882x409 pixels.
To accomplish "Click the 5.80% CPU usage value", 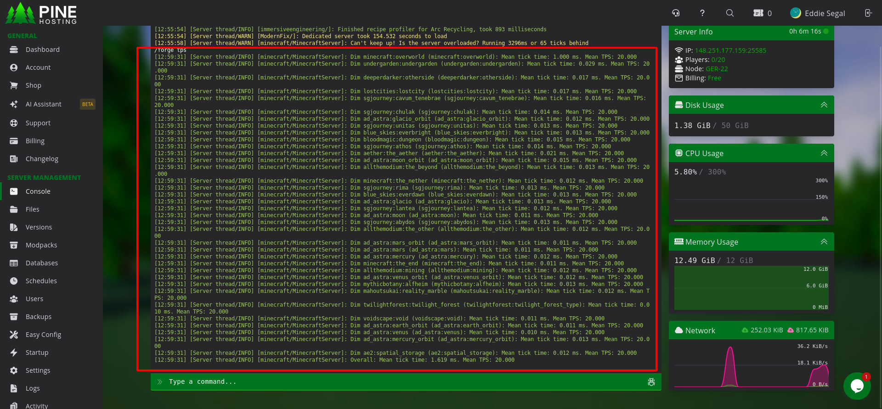I will (x=685, y=172).
